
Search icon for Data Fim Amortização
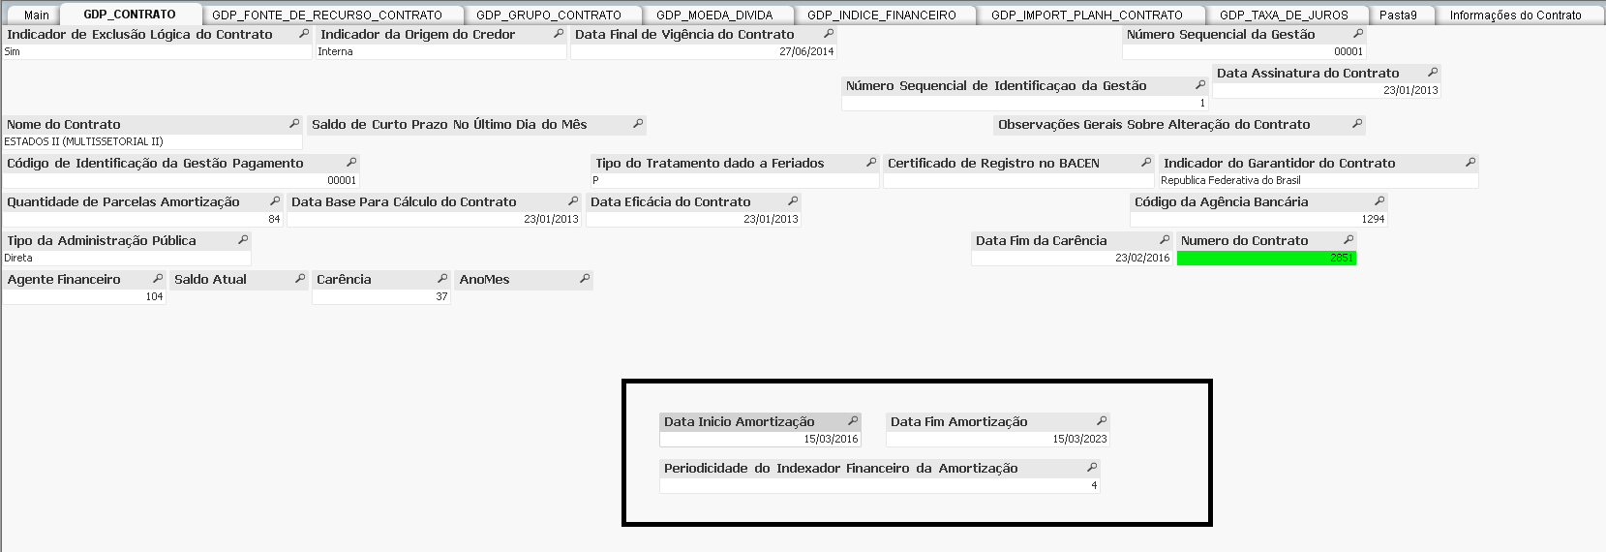click(x=1102, y=421)
